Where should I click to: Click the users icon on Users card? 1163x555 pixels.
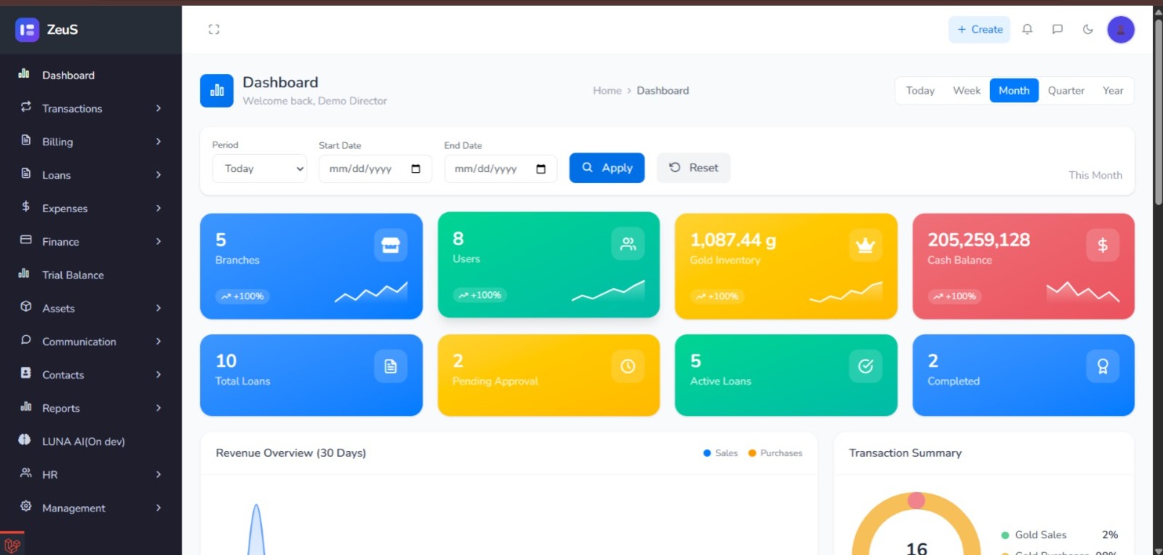(x=628, y=244)
